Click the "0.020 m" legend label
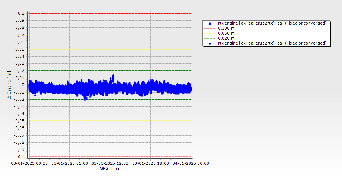The image size is (342, 178). (227, 38)
